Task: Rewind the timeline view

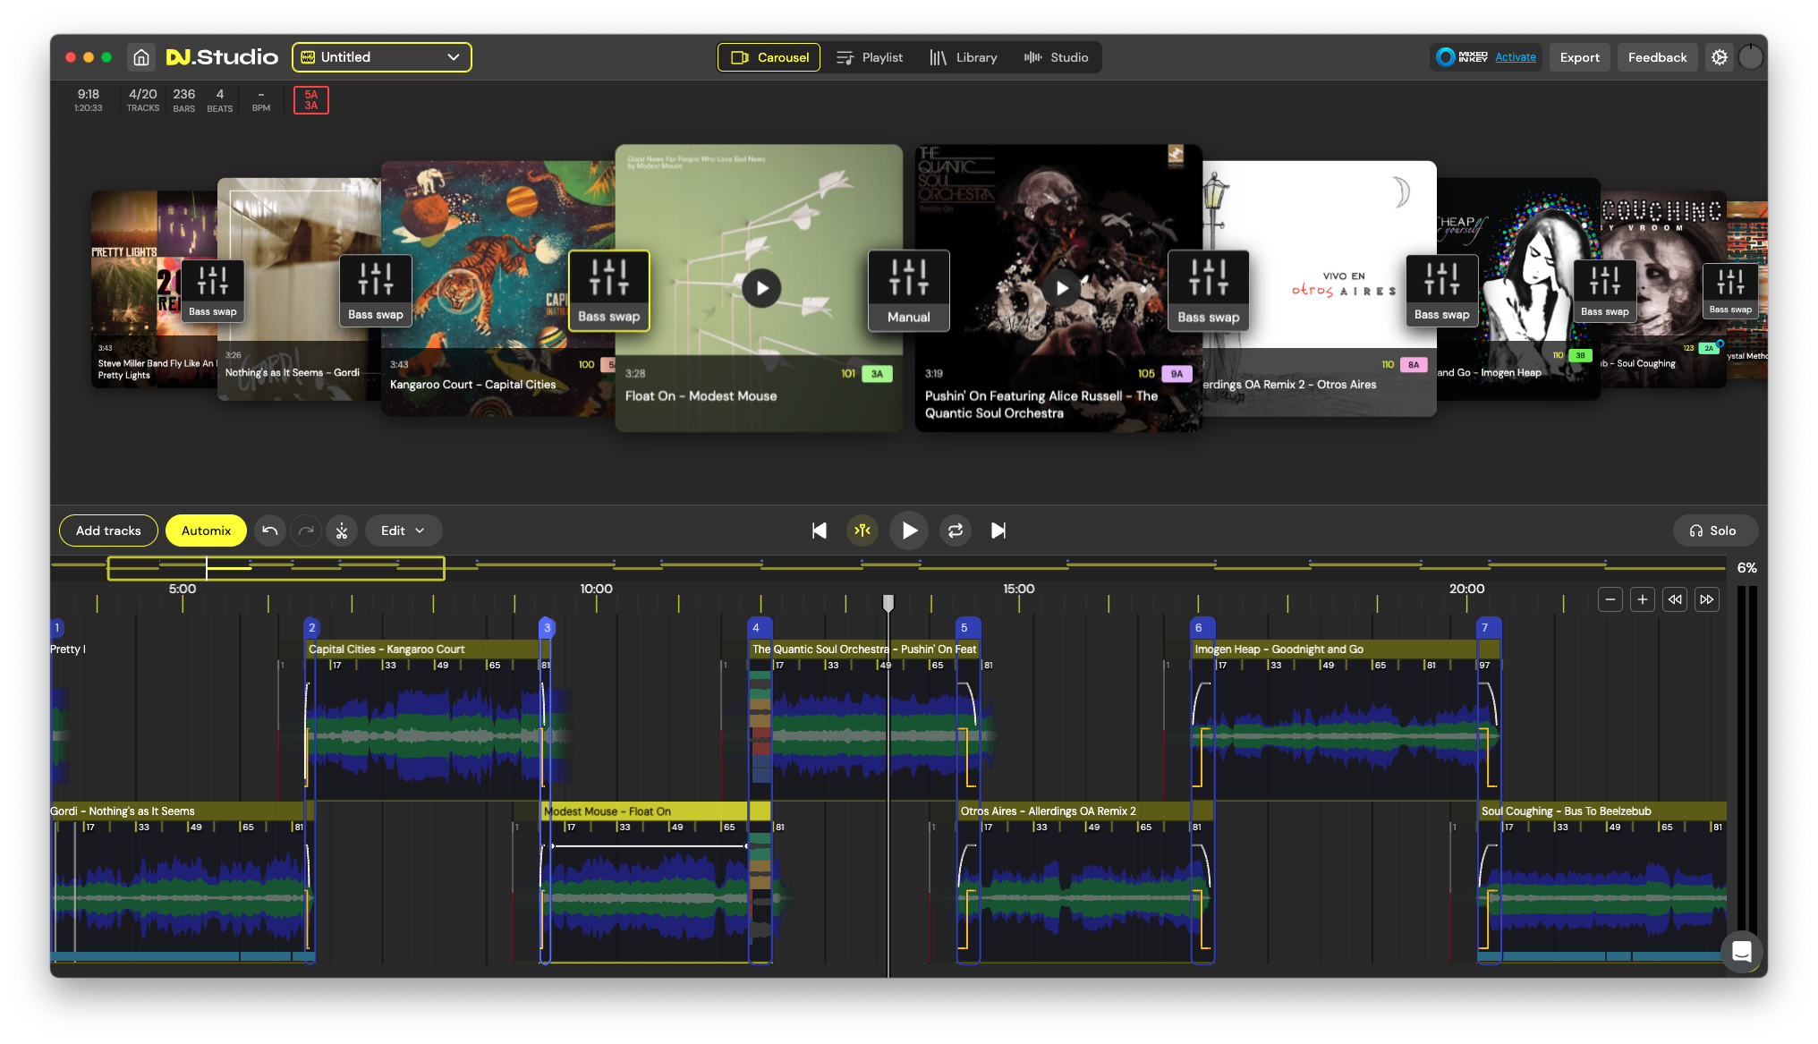Action: 1675,599
